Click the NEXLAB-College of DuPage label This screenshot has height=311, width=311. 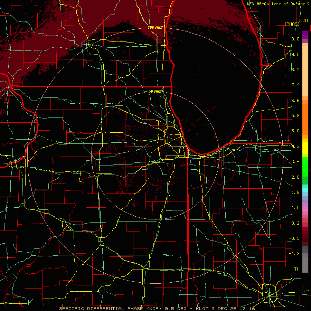point(277,4)
